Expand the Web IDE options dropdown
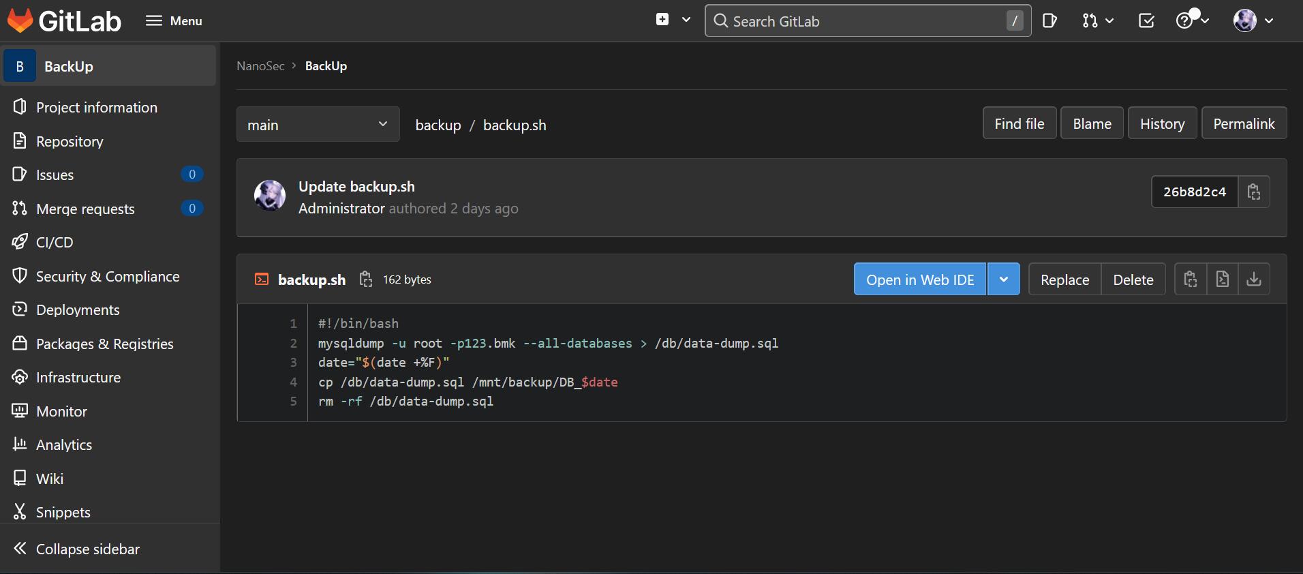 tap(1004, 280)
